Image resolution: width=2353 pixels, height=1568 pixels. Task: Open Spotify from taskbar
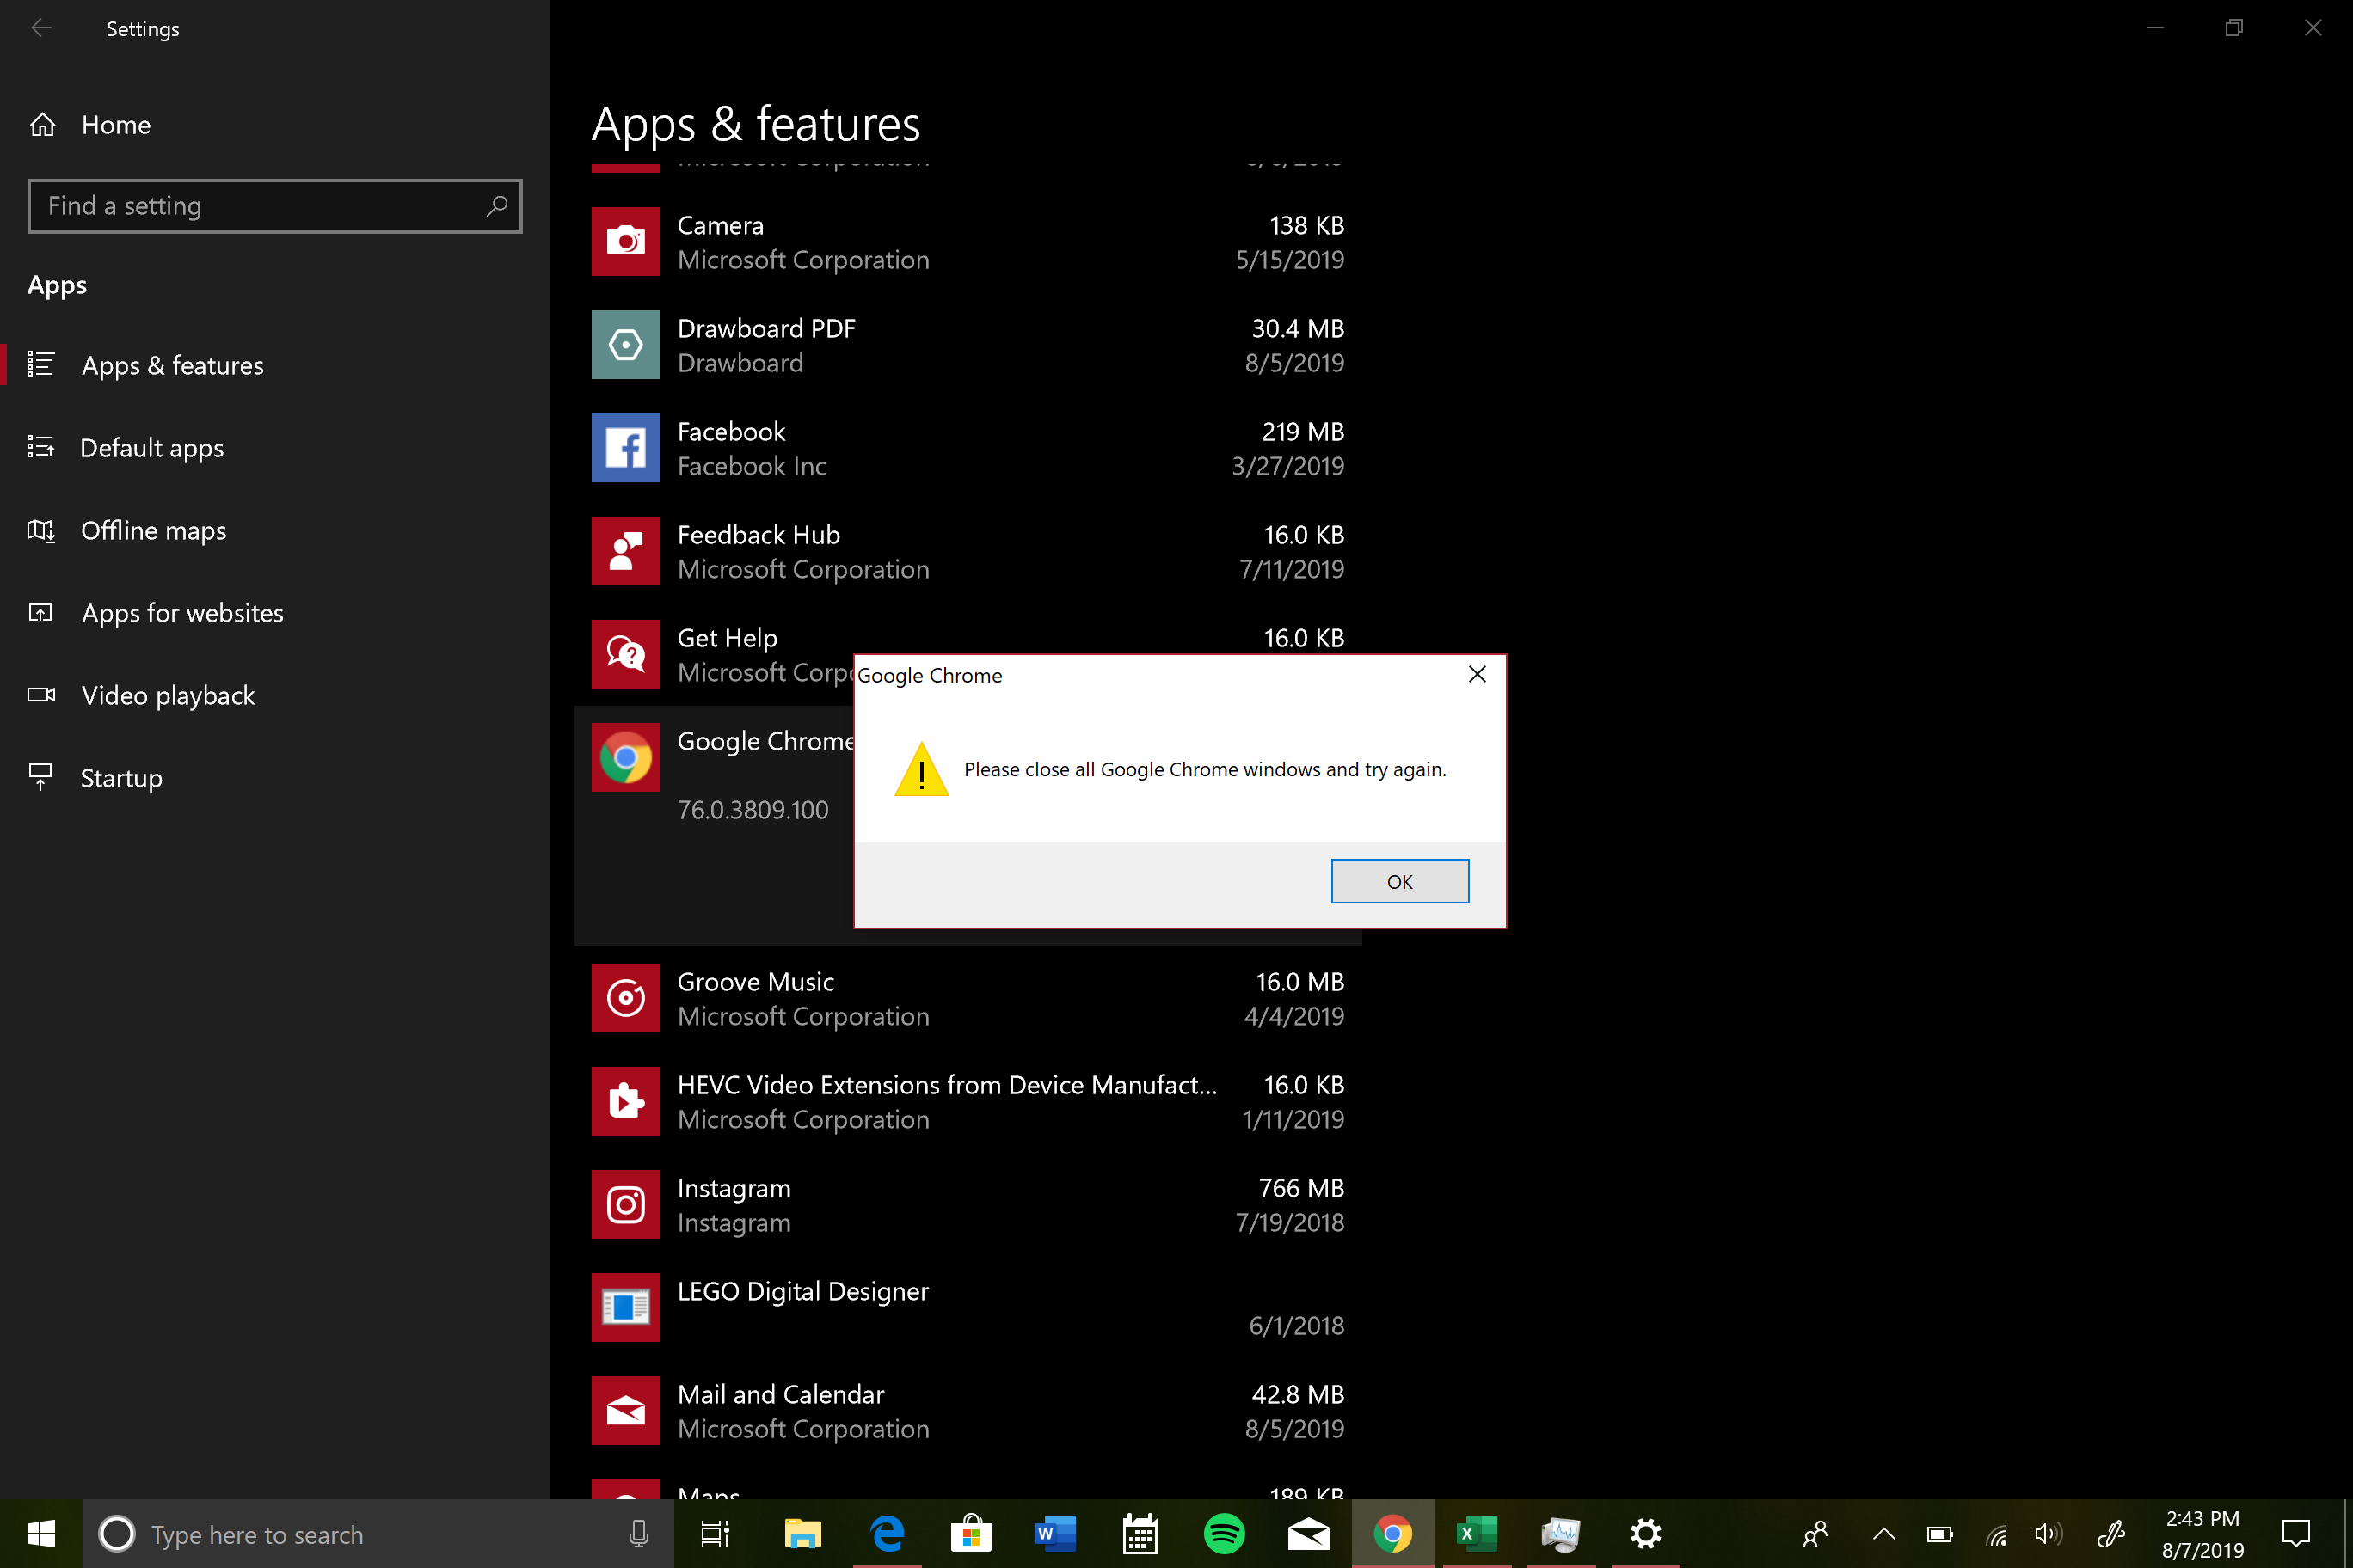coord(1225,1533)
